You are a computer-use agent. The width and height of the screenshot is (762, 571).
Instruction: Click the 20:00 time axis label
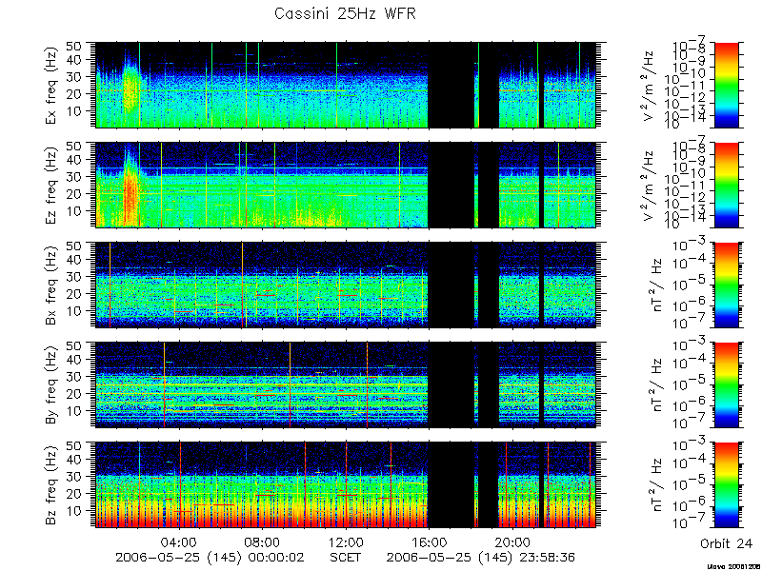pos(511,541)
